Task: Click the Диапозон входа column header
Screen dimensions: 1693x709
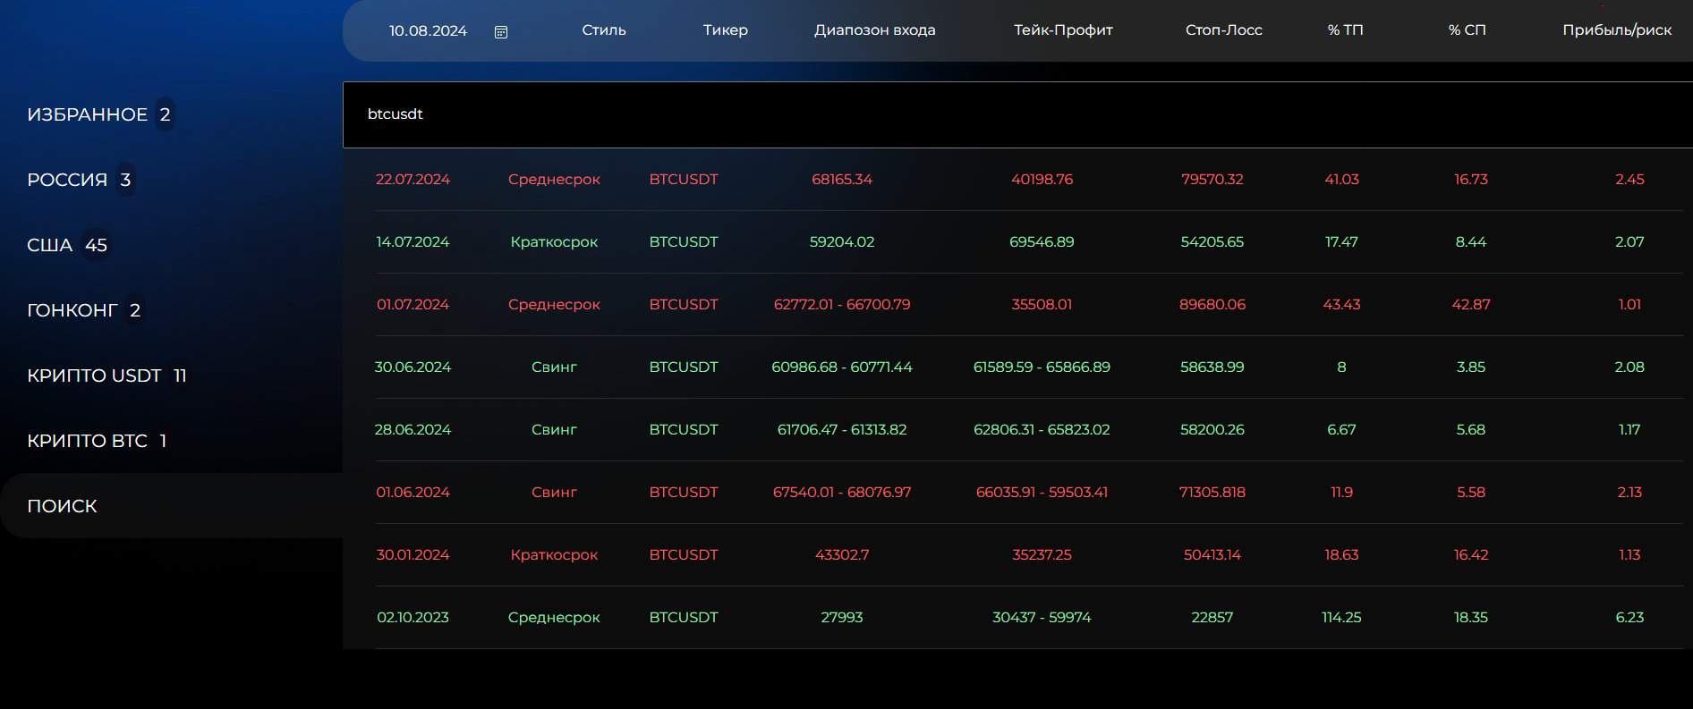Action: [x=874, y=30]
